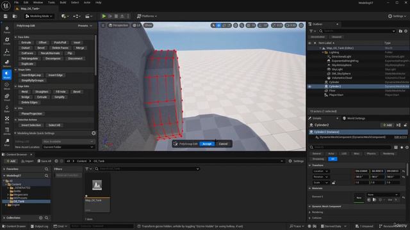Open the XForm tool category
410x230 pixels.
(x=7, y=52)
